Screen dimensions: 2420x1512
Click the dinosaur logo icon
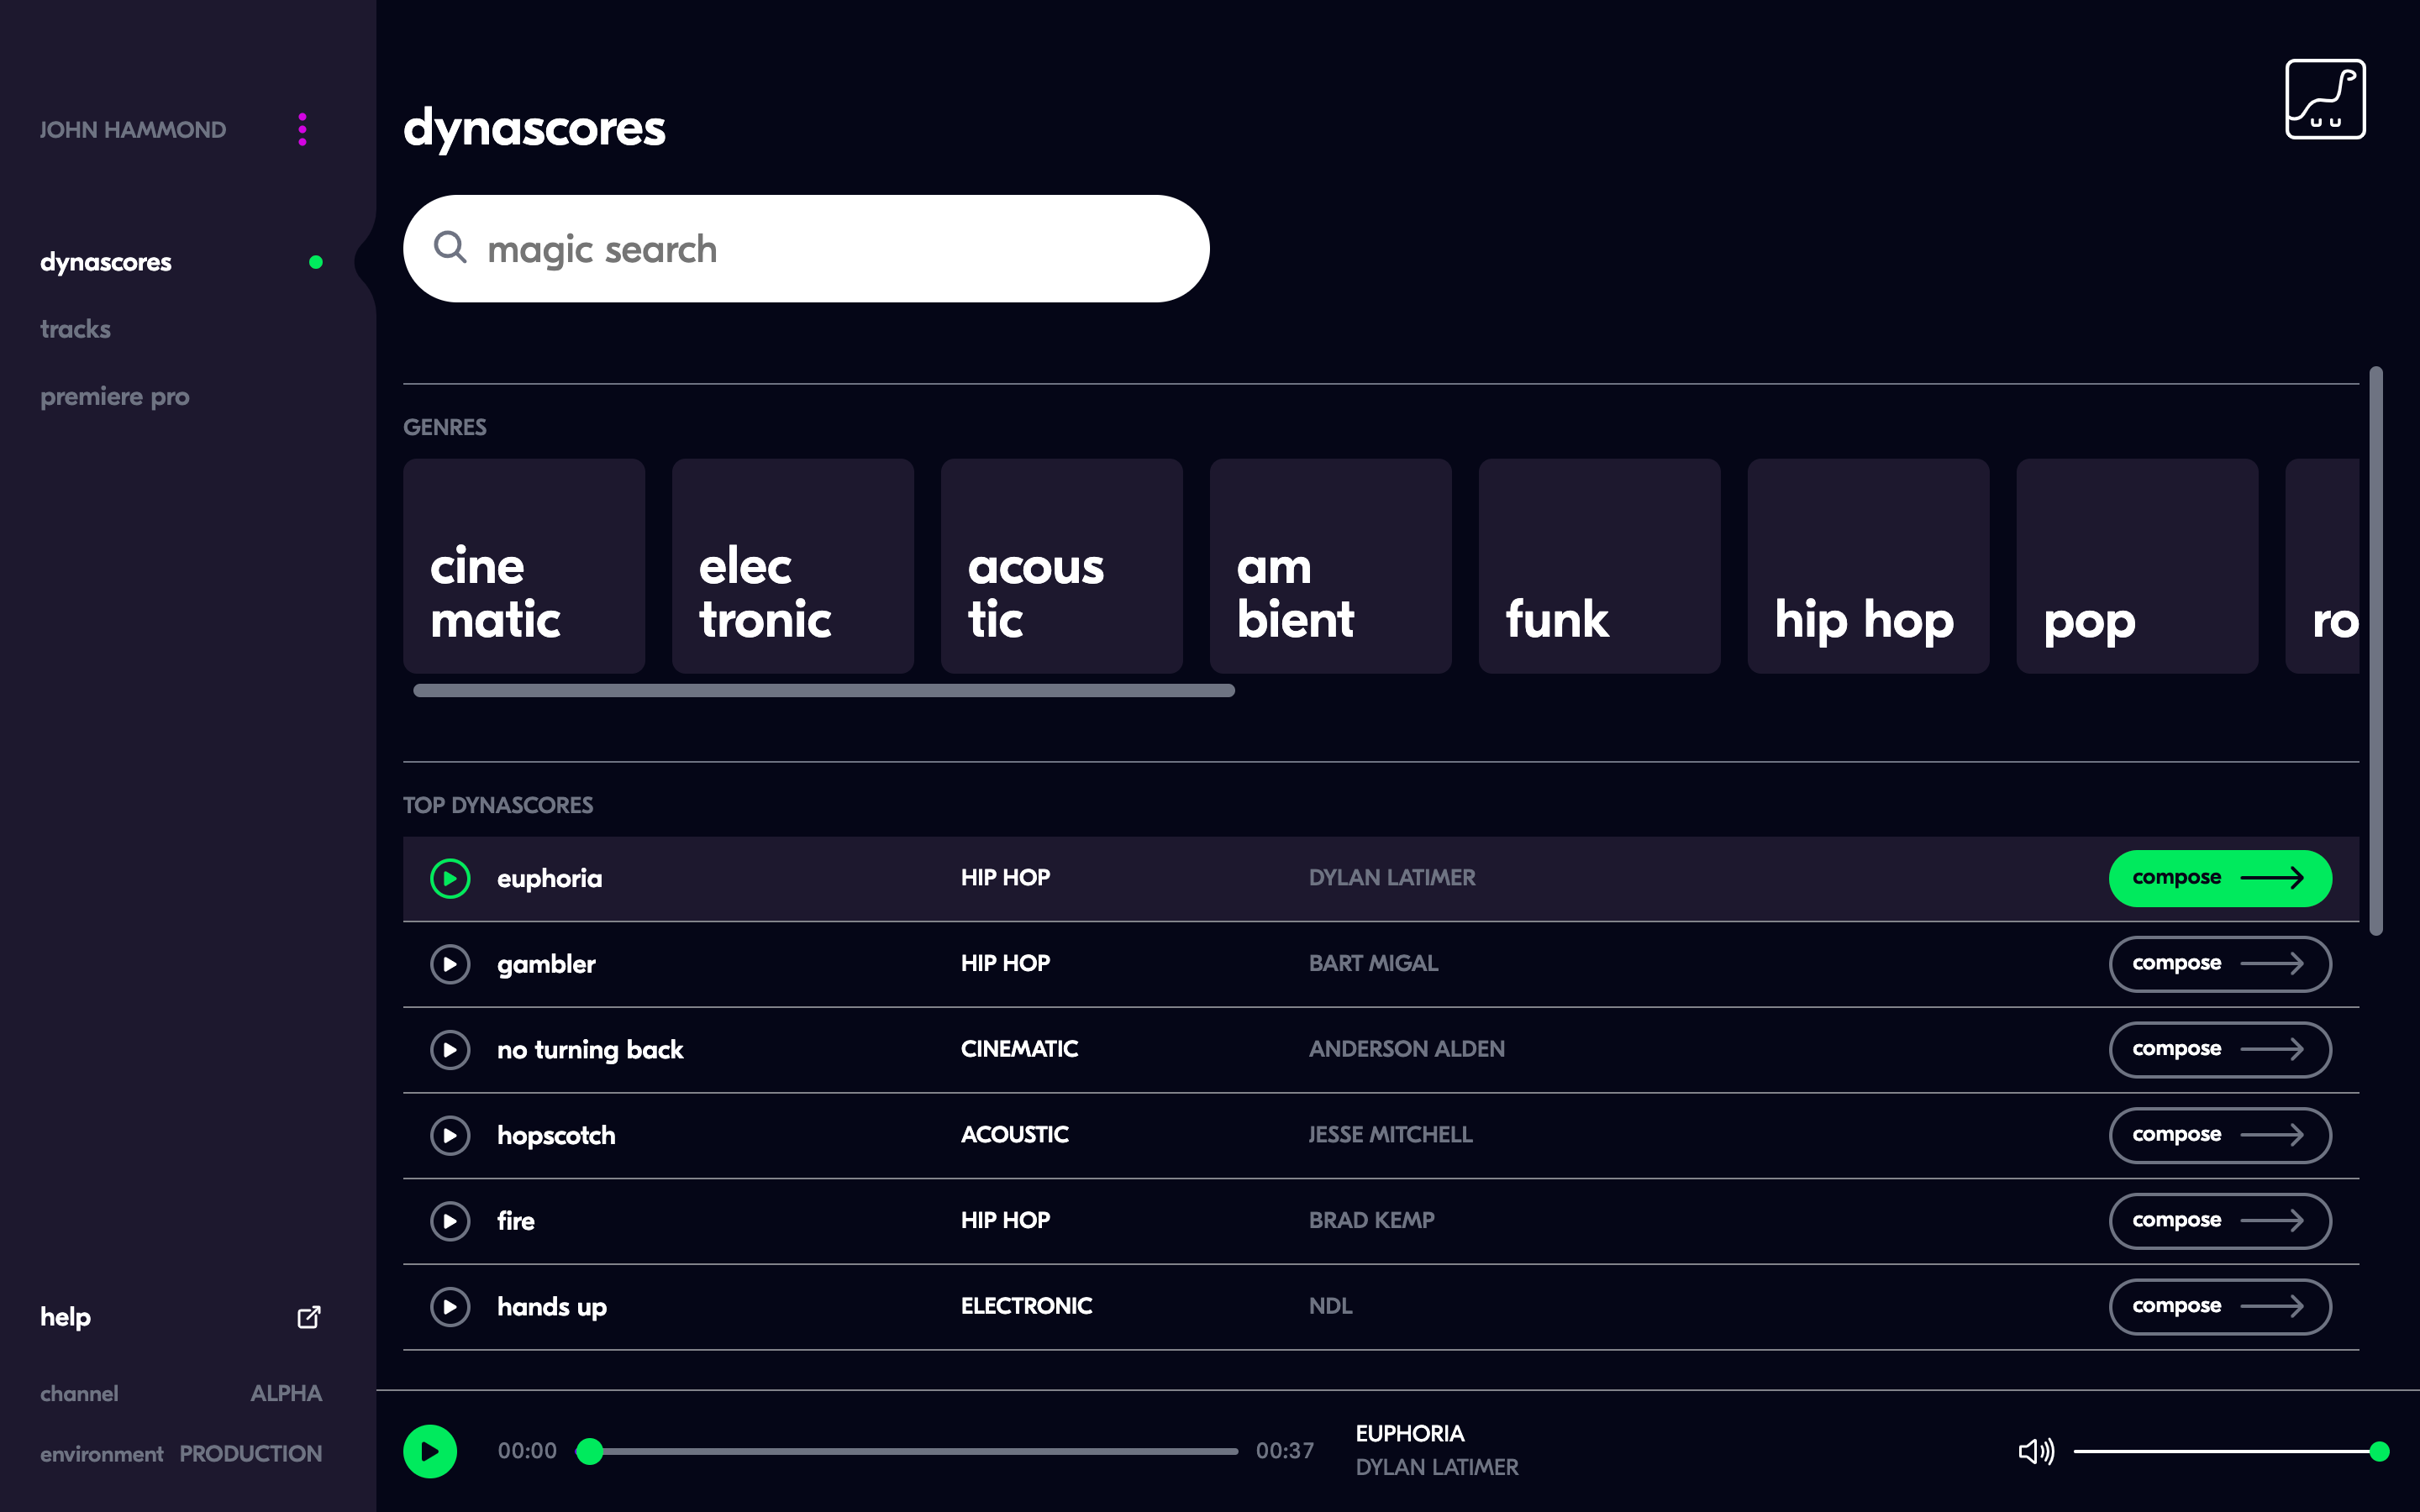tap(2324, 99)
